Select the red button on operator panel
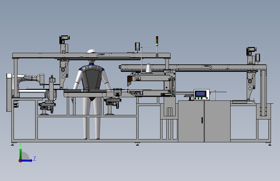 pyautogui.click(x=202, y=98)
